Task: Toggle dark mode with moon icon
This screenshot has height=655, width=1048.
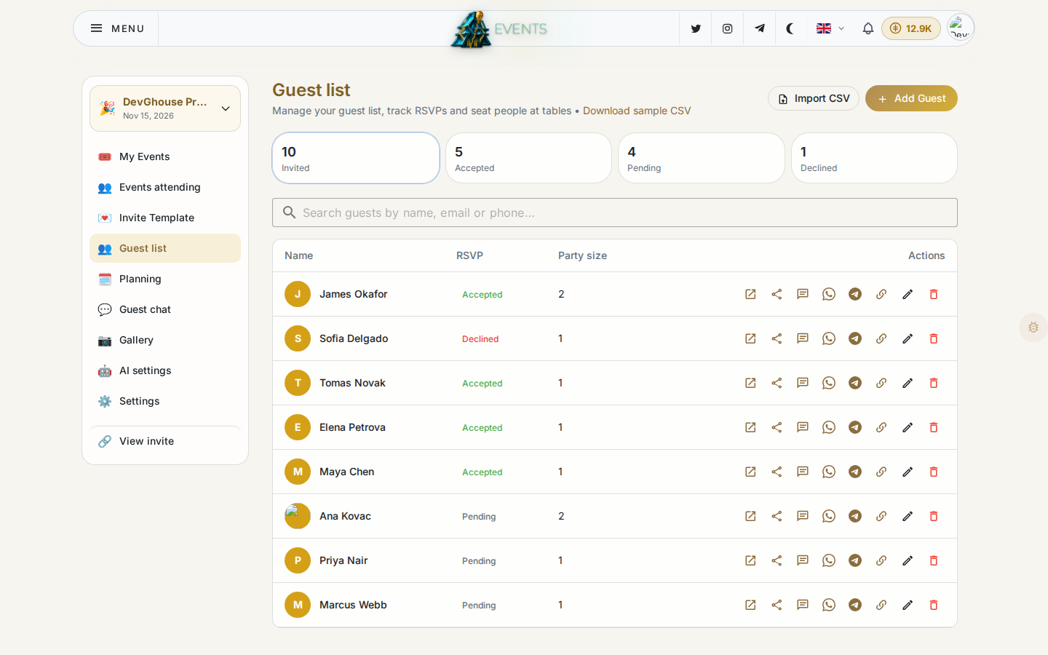Action: [x=790, y=28]
